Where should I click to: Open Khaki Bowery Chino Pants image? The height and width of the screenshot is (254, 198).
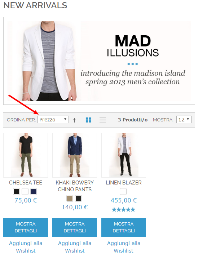[75, 155]
